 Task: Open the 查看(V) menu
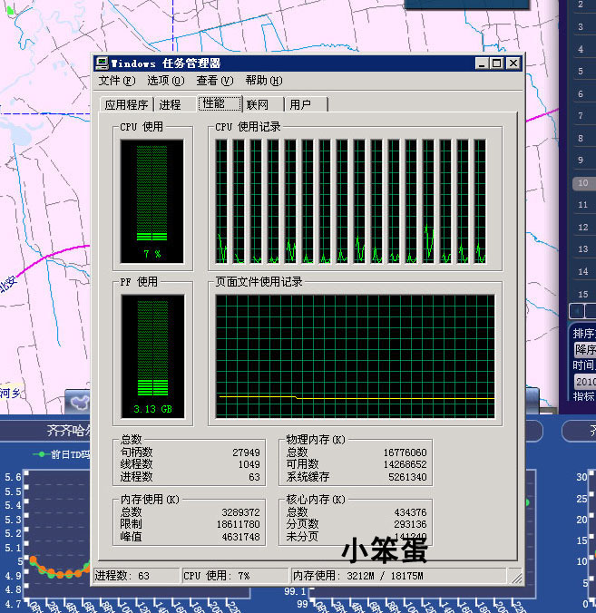[x=215, y=81]
